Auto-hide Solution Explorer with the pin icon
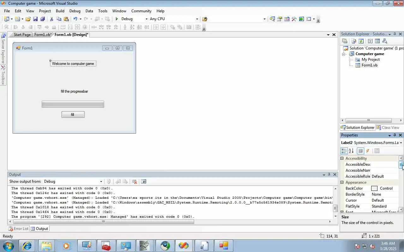Screen dimensions: 404x252 (395, 34)
